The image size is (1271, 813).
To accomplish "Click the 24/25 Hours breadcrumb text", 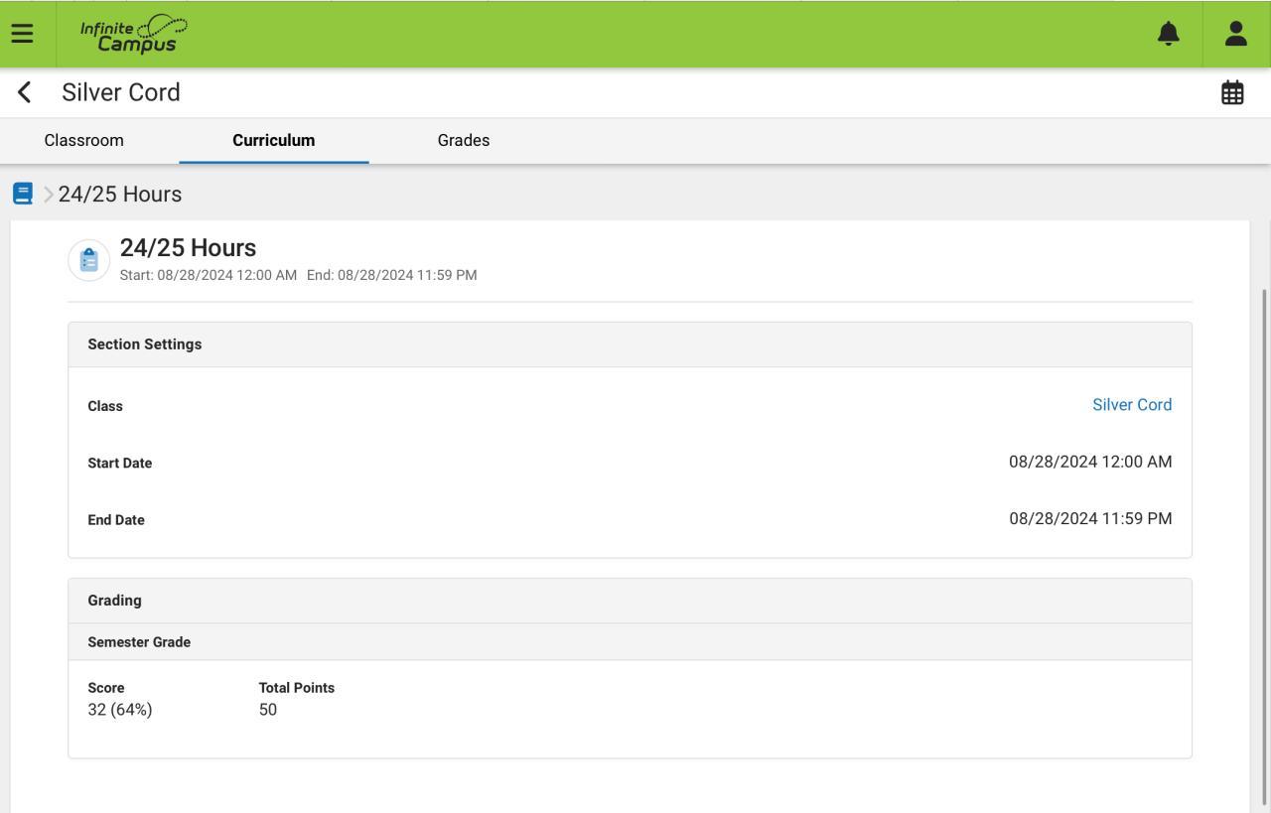I will (x=120, y=195).
